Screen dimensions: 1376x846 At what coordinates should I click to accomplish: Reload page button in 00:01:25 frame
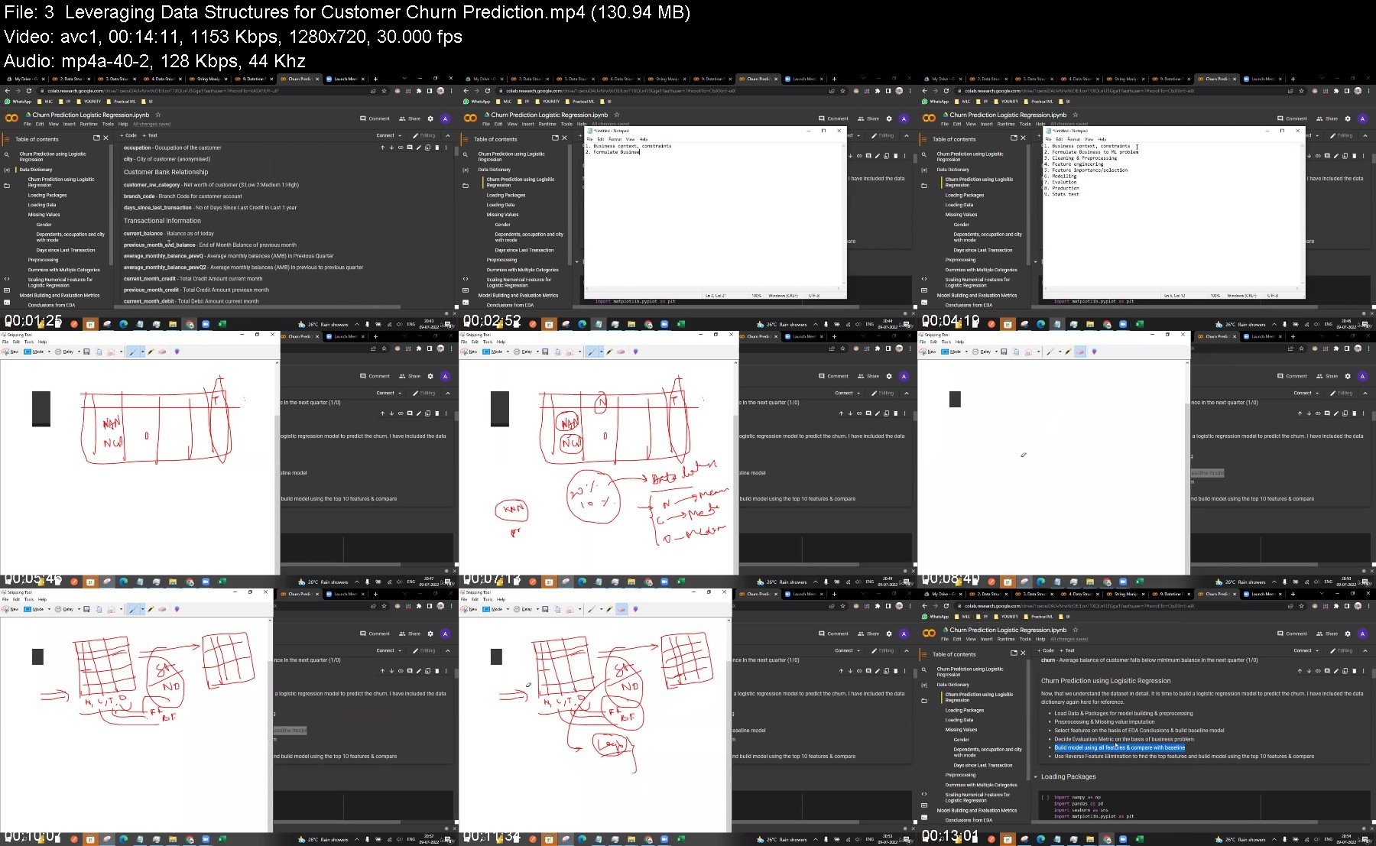(x=28, y=90)
